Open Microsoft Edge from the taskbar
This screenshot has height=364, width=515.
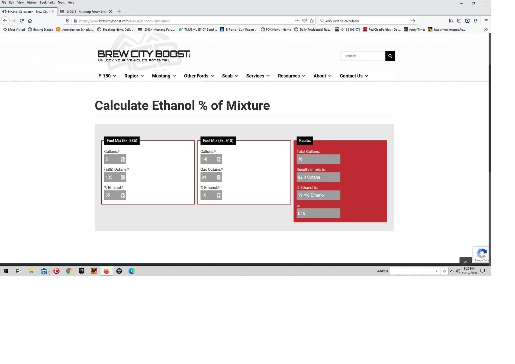131,271
